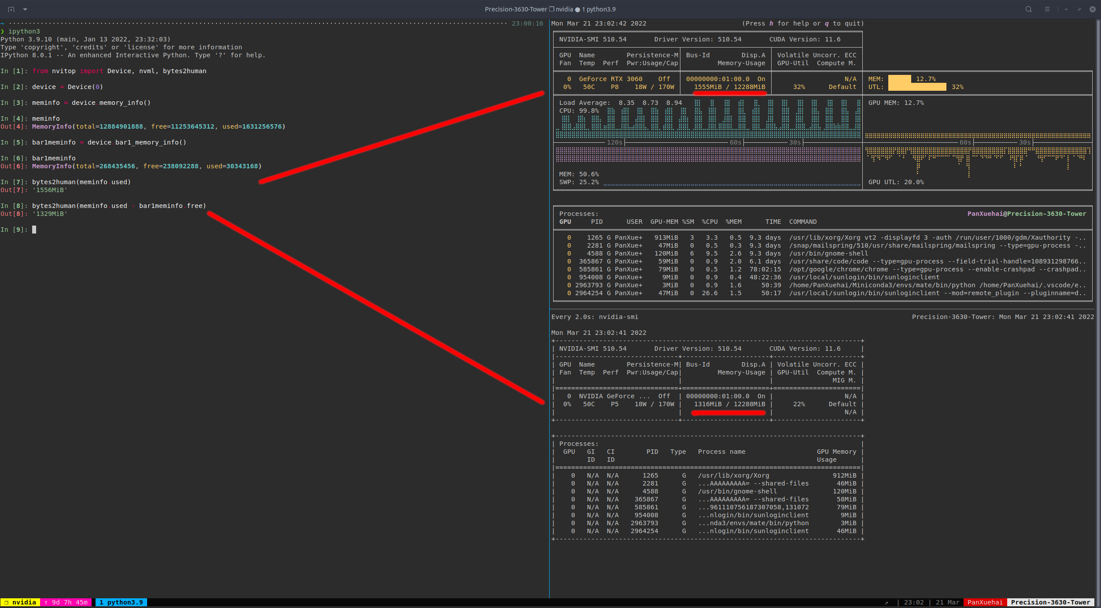Viewport: 1101px width, 608px height.
Task: Open the hamburger menu in titlebar
Action: [x=1047, y=9]
